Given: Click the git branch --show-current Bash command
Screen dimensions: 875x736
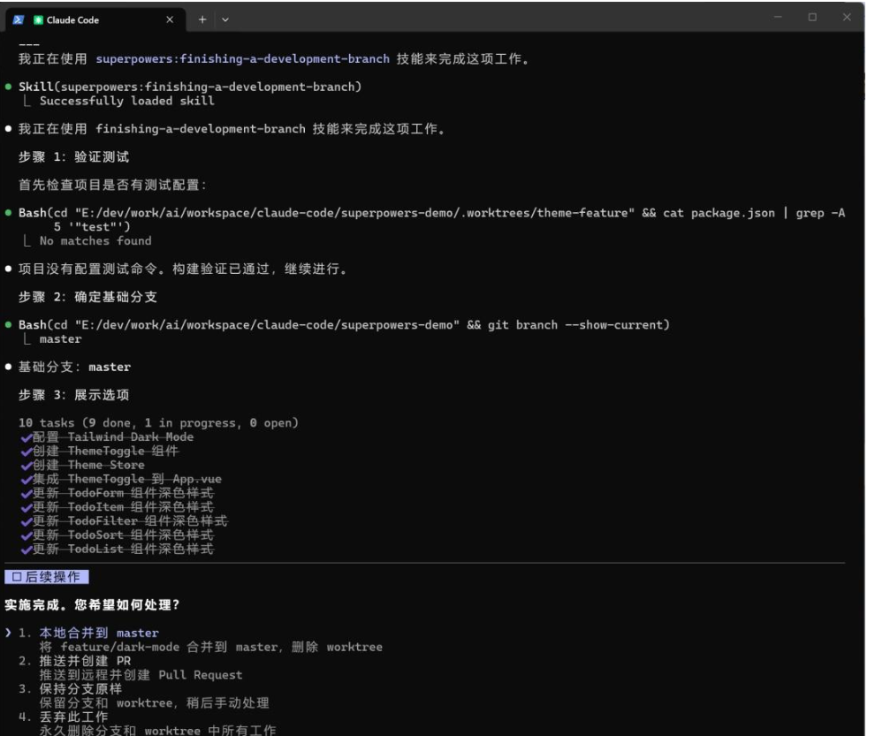Looking at the screenshot, I should [x=344, y=325].
